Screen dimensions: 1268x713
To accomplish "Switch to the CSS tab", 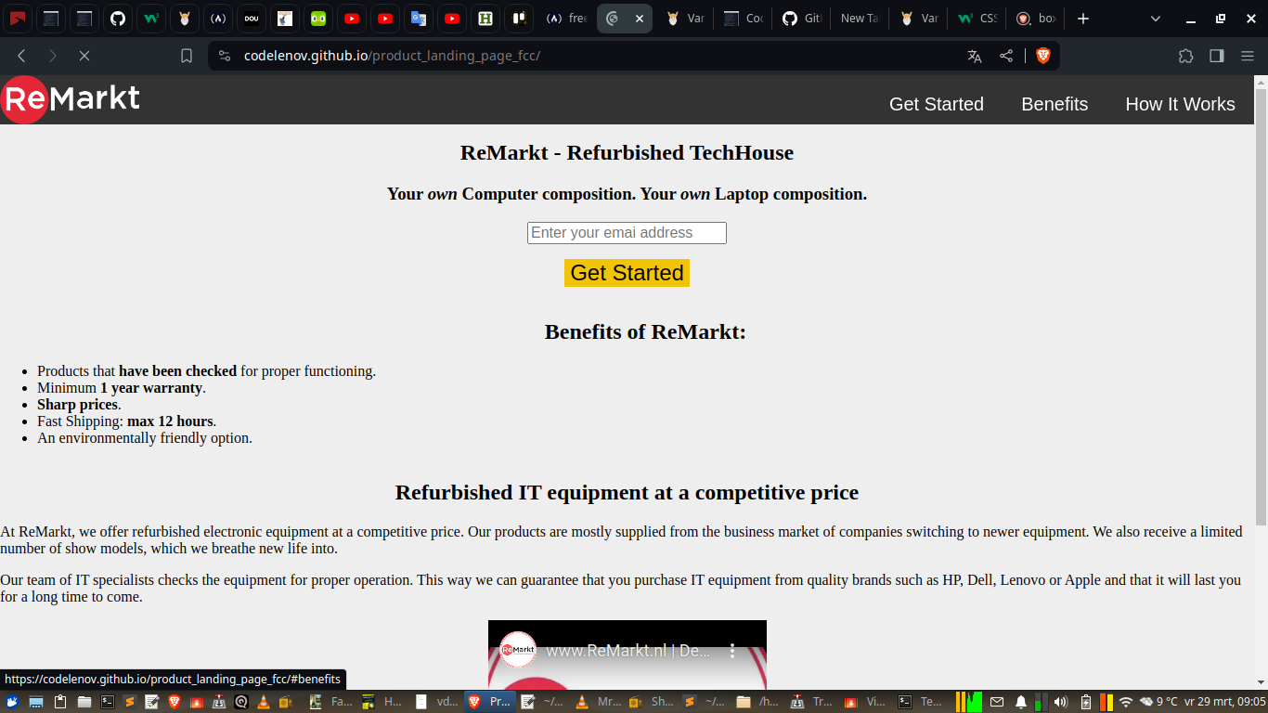I will pos(977,19).
